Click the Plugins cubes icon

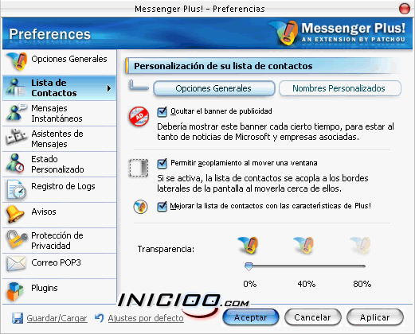15,292
